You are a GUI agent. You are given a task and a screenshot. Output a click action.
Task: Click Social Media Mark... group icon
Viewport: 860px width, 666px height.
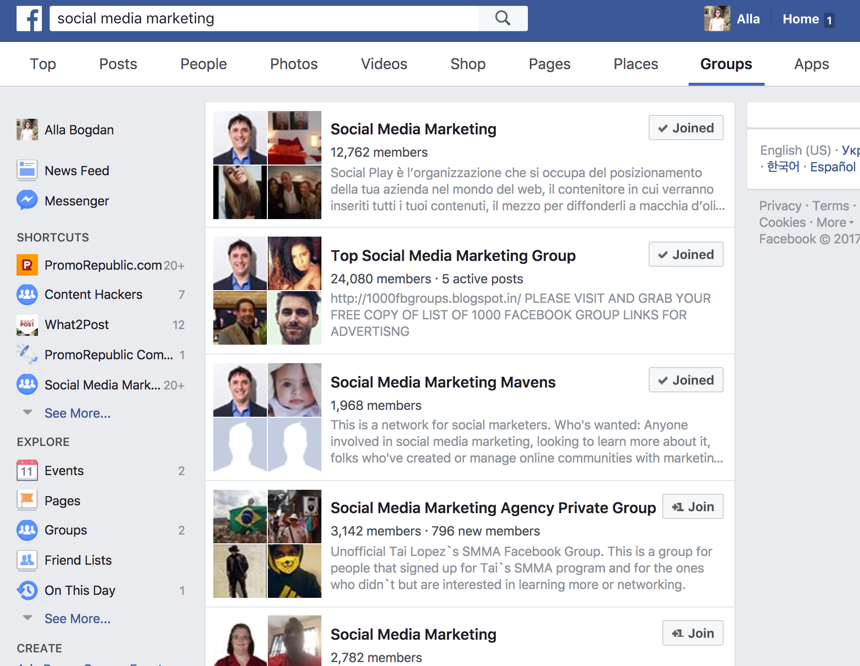click(27, 385)
